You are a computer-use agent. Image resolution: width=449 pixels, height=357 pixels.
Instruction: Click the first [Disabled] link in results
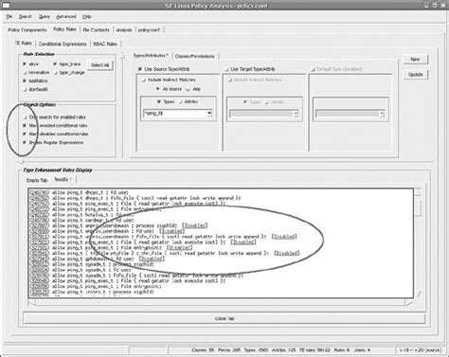(x=195, y=225)
